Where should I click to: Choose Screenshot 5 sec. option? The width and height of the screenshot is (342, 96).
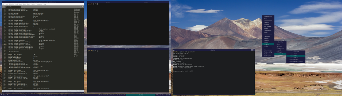(296, 58)
